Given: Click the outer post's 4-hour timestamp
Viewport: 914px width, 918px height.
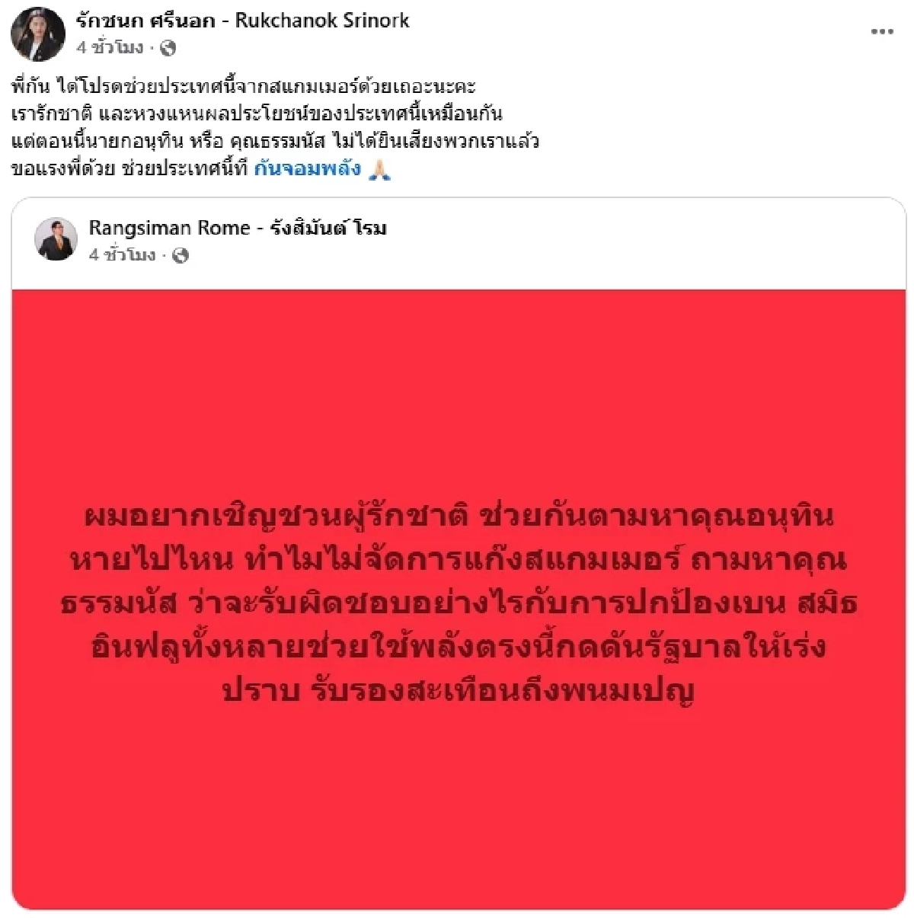Looking at the screenshot, I should [110, 48].
